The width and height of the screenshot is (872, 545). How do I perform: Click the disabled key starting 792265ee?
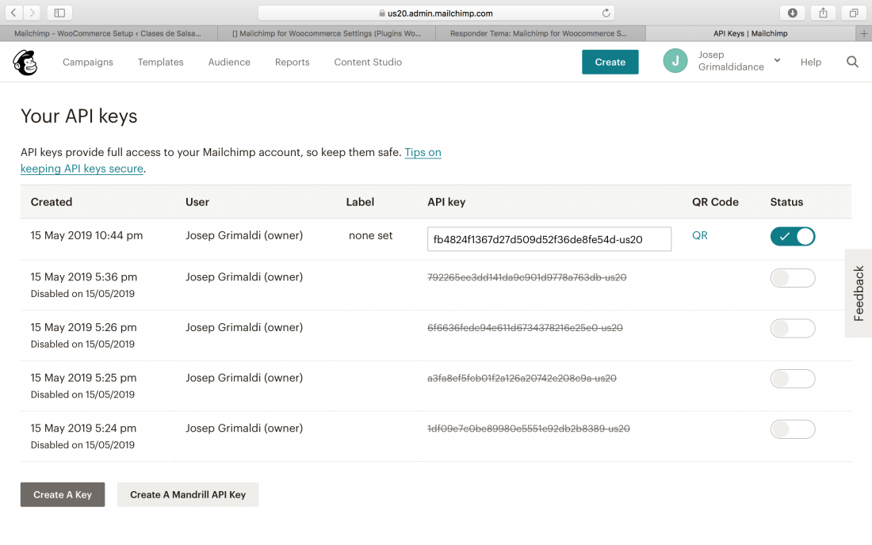coord(526,277)
